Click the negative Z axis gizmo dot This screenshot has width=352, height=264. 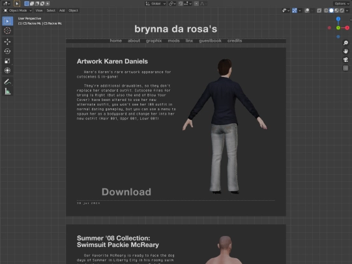[338, 37]
